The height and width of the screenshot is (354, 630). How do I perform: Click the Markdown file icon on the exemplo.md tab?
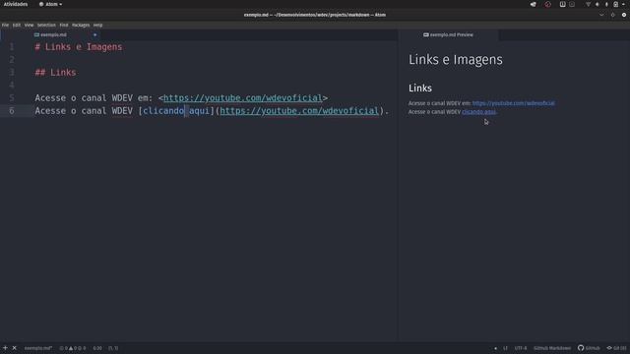coord(36,35)
